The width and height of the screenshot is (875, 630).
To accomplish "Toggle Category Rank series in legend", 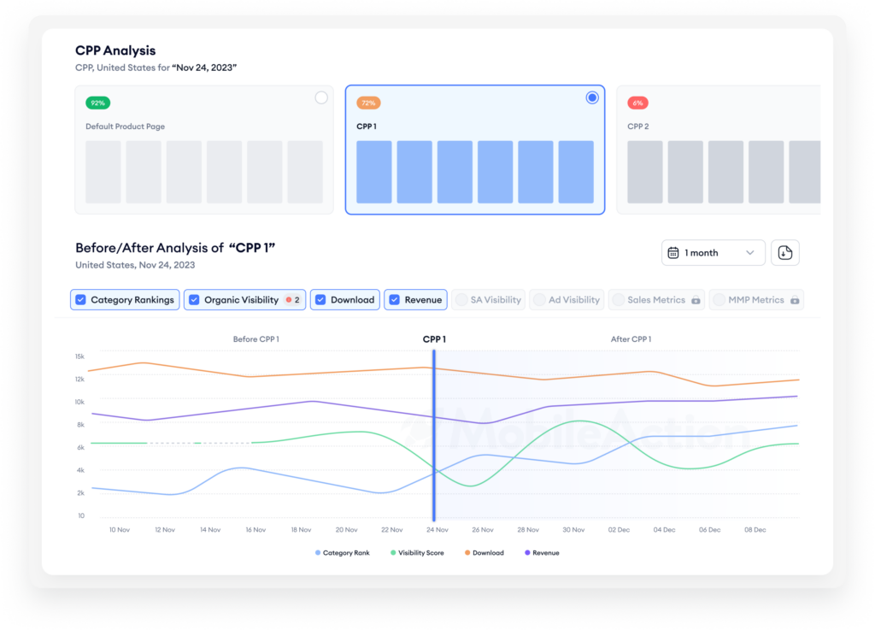I will 342,553.
